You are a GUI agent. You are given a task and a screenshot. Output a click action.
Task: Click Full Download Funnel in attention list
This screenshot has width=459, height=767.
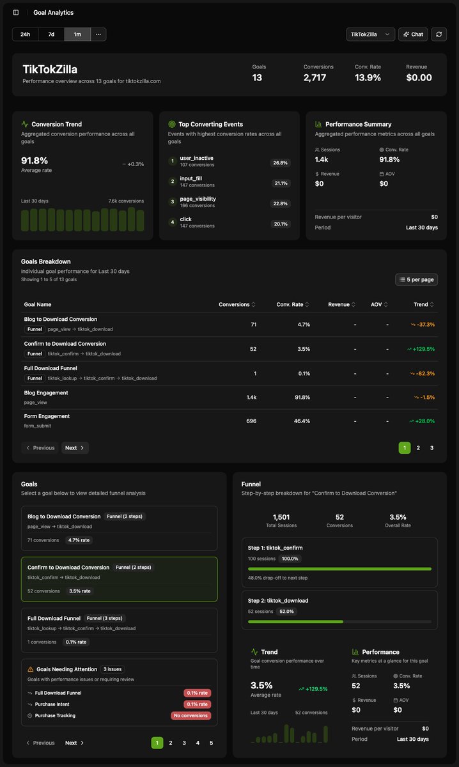click(58, 693)
